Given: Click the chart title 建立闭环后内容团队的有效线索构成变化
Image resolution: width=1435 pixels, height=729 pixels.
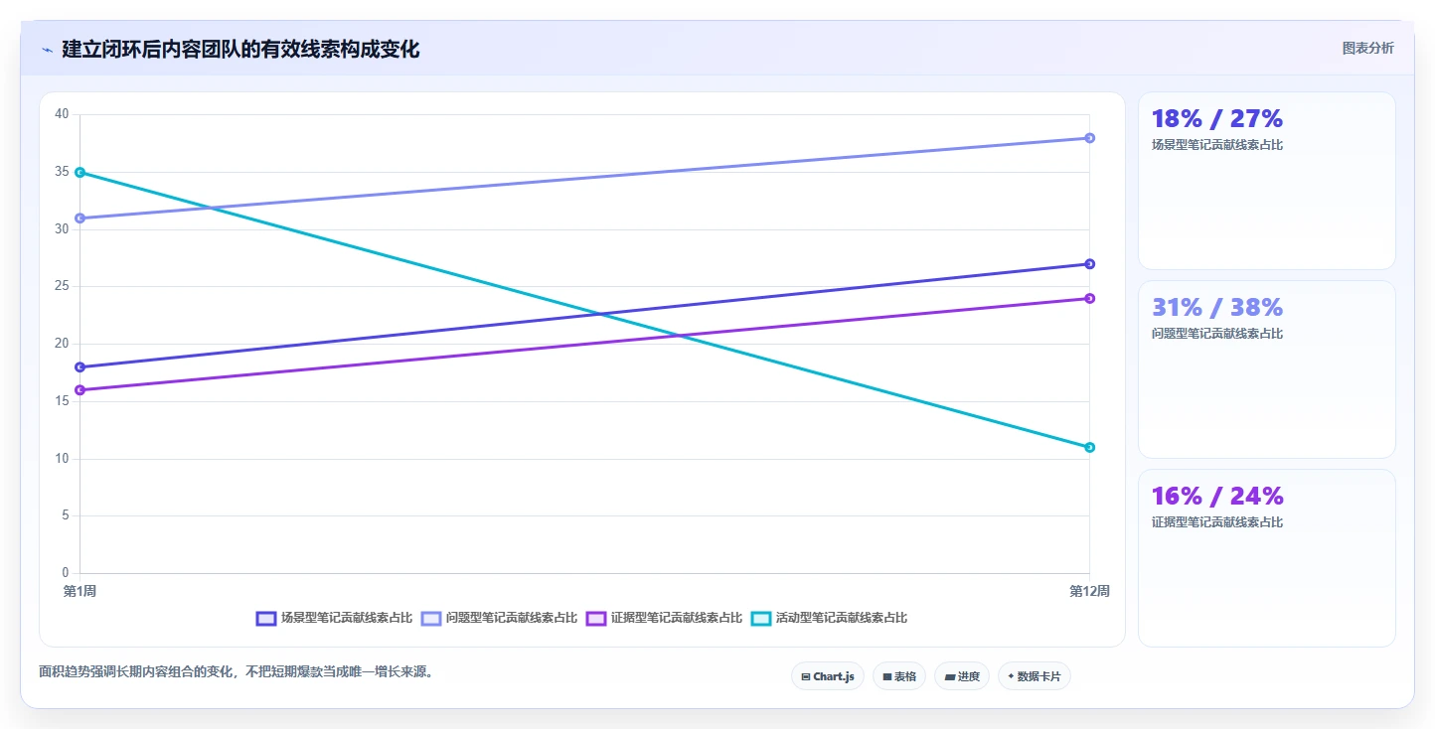Looking at the screenshot, I should pos(240,49).
